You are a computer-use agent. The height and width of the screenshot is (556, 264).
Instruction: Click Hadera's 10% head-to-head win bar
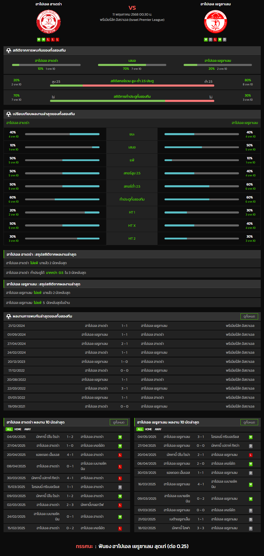pos(46,65)
